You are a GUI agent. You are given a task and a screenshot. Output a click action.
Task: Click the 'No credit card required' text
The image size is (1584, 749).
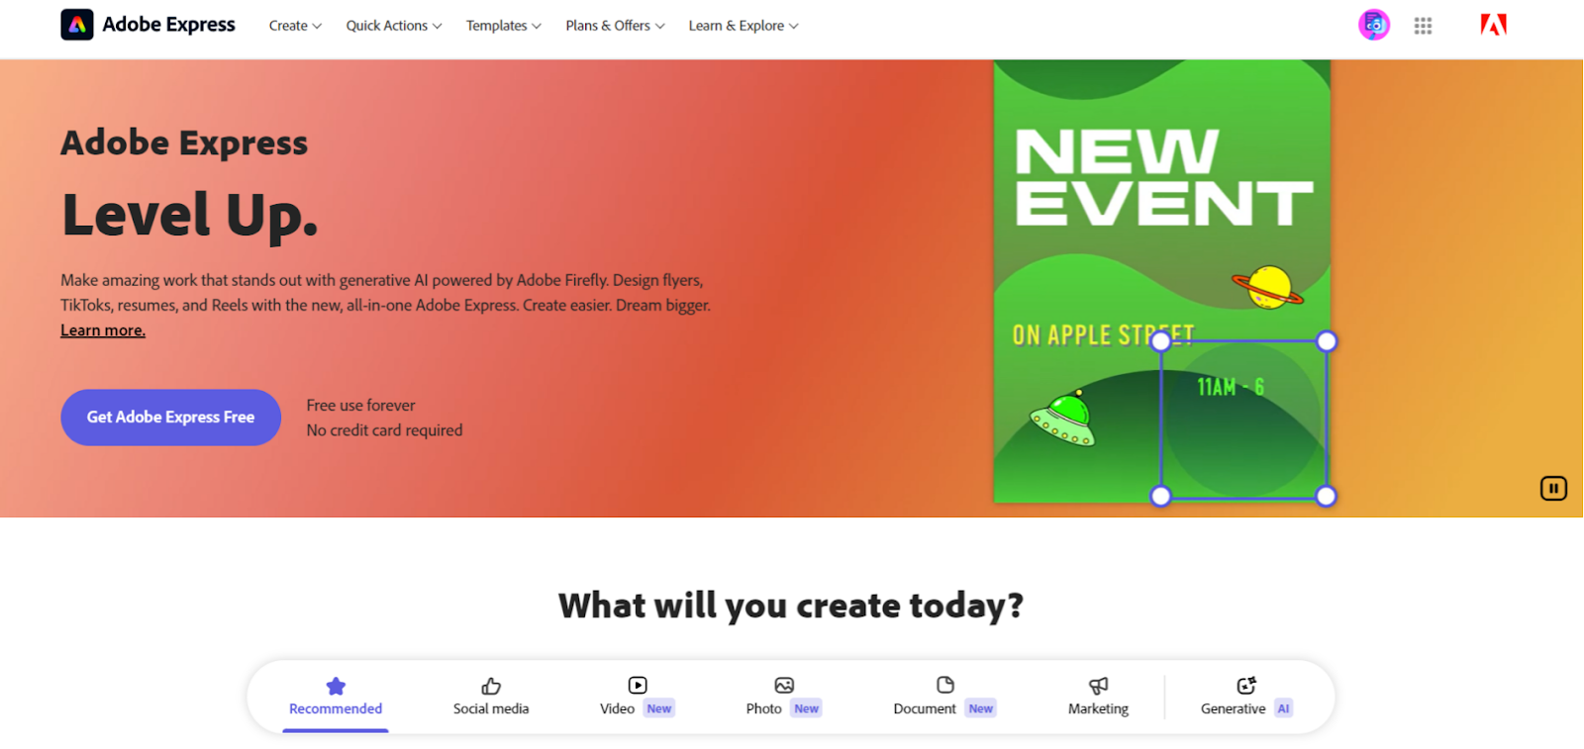[384, 430]
